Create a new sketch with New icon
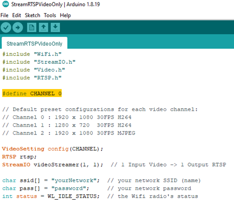The height and width of the screenshot is (208, 234). point(32,27)
